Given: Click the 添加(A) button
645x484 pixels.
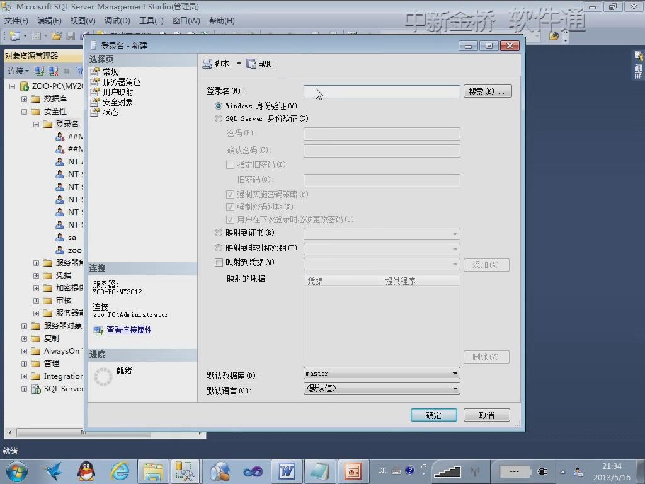Looking at the screenshot, I should pos(486,265).
